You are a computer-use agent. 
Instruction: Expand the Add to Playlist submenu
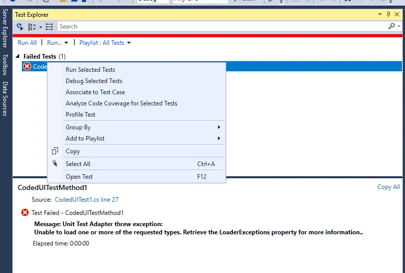(x=137, y=139)
